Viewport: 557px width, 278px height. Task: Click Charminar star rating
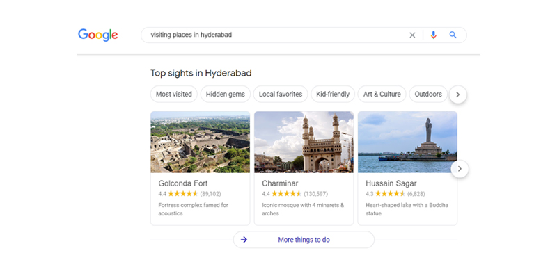click(x=286, y=194)
